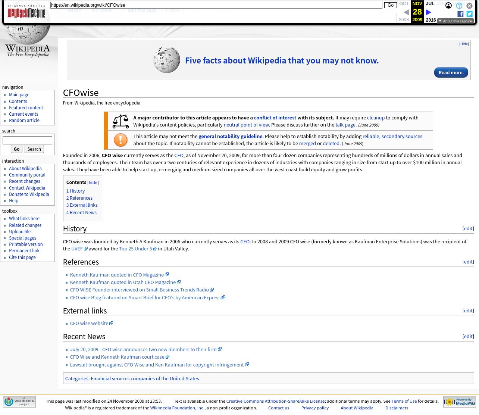The height and width of the screenshot is (415, 479).
Task: Click the Wayback Machine logo
Action: pyautogui.click(x=26, y=11)
